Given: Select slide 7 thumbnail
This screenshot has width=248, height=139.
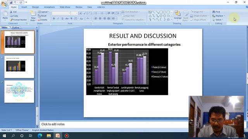Looking at the screenshot, I should pyautogui.click(x=19, y=92).
